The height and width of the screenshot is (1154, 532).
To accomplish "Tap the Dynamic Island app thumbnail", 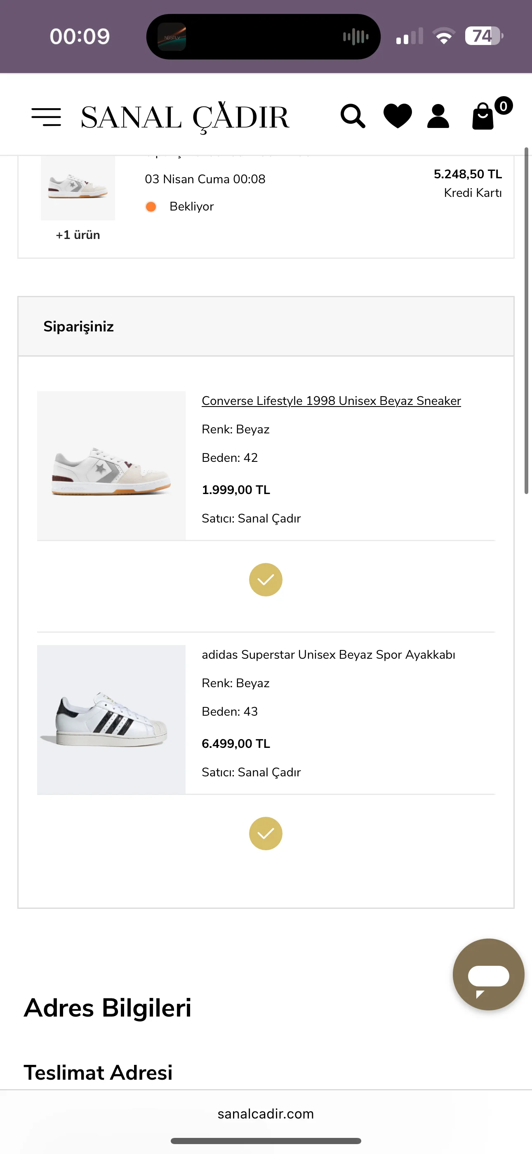I will tap(172, 37).
